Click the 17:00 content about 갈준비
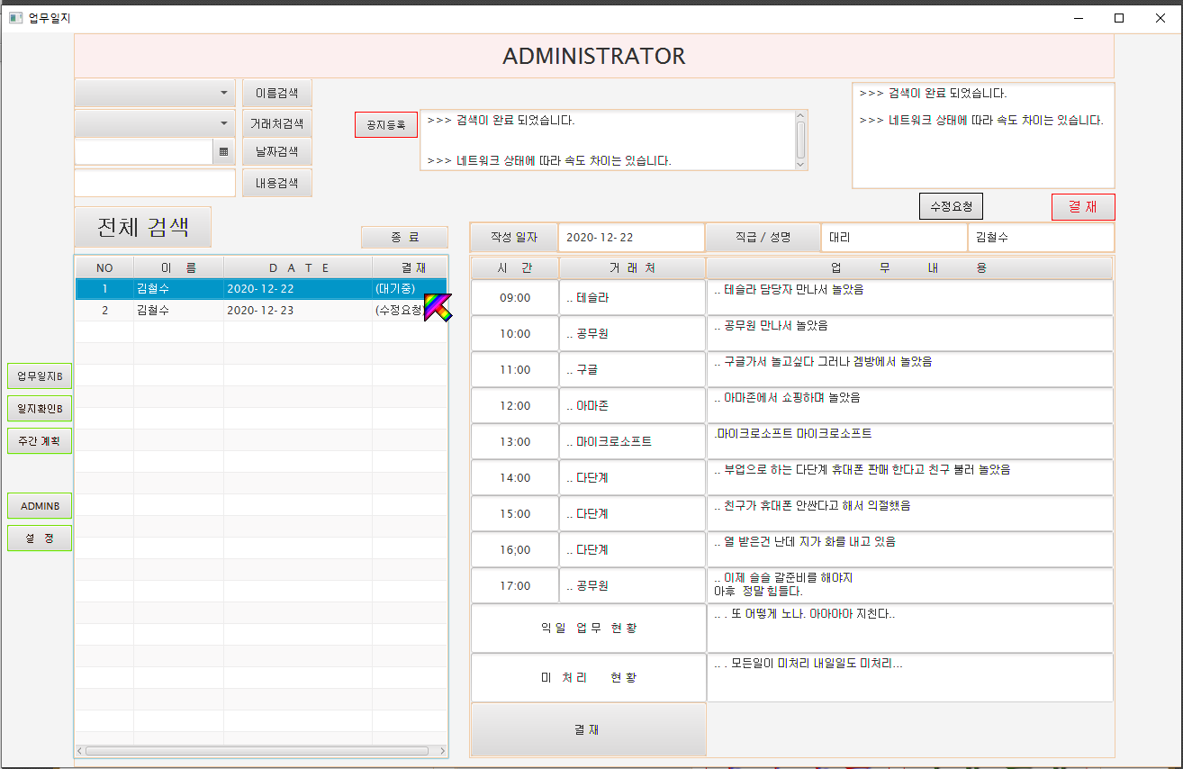 pyautogui.click(x=910, y=585)
